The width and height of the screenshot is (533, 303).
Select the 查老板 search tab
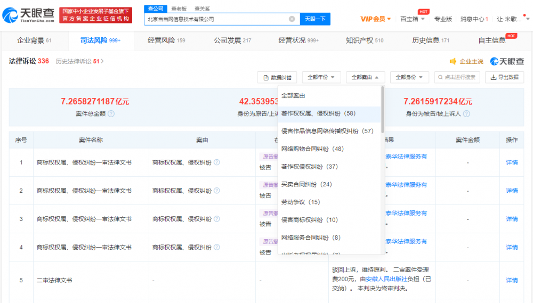(179, 9)
